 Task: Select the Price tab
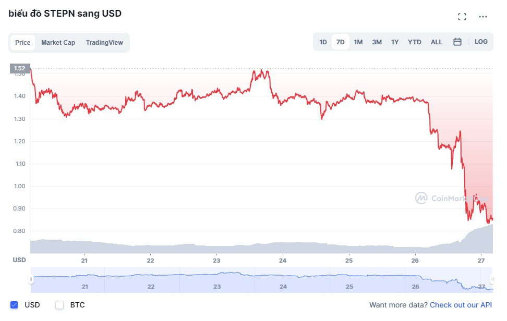pyautogui.click(x=22, y=43)
